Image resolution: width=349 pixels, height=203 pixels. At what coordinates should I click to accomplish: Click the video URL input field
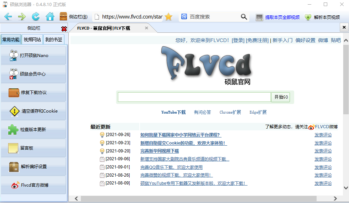click(194, 97)
